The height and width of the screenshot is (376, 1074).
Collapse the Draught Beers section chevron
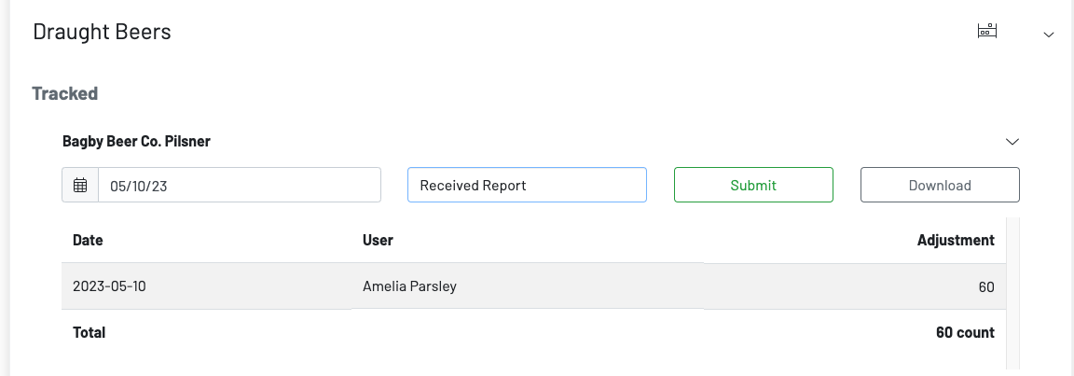1048,35
